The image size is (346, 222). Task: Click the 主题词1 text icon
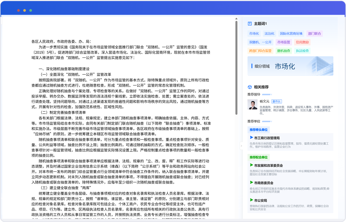point(249,24)
